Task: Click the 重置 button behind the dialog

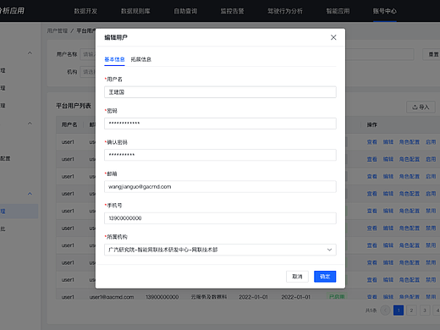Action: coord(432,54)
